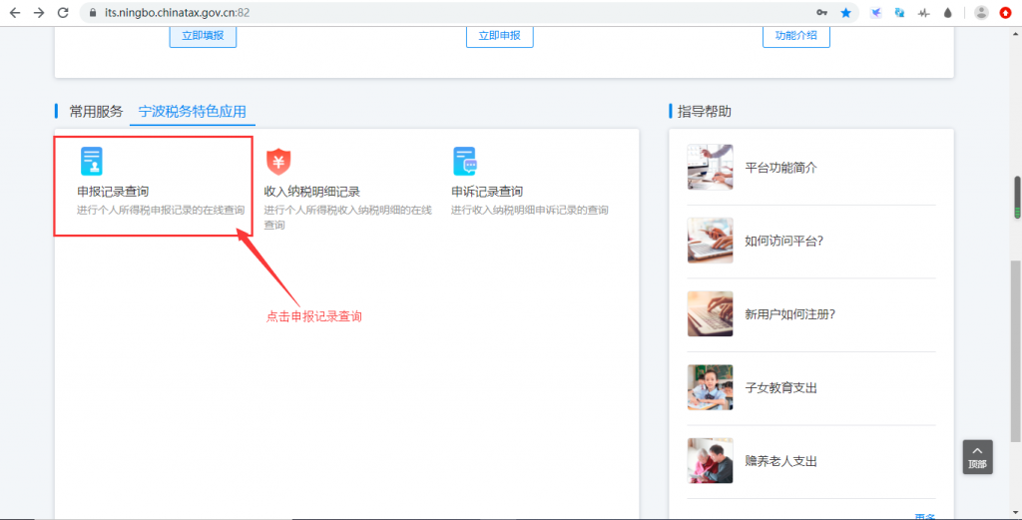This screenshot has height=520, width=1022.
Task: Open the 赡养老人支出 help article
Action: (x=780, y=461)
